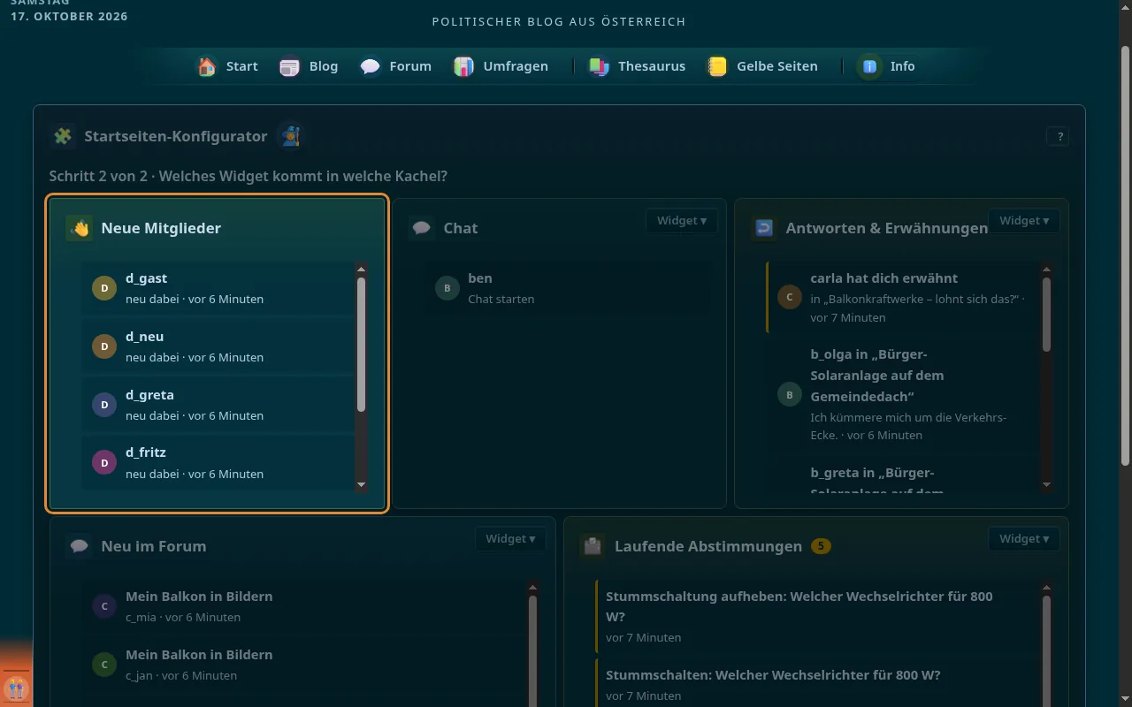
Task: Open the c_mia post "Mein Balkon in Bildern"
Action: point(303,606)
